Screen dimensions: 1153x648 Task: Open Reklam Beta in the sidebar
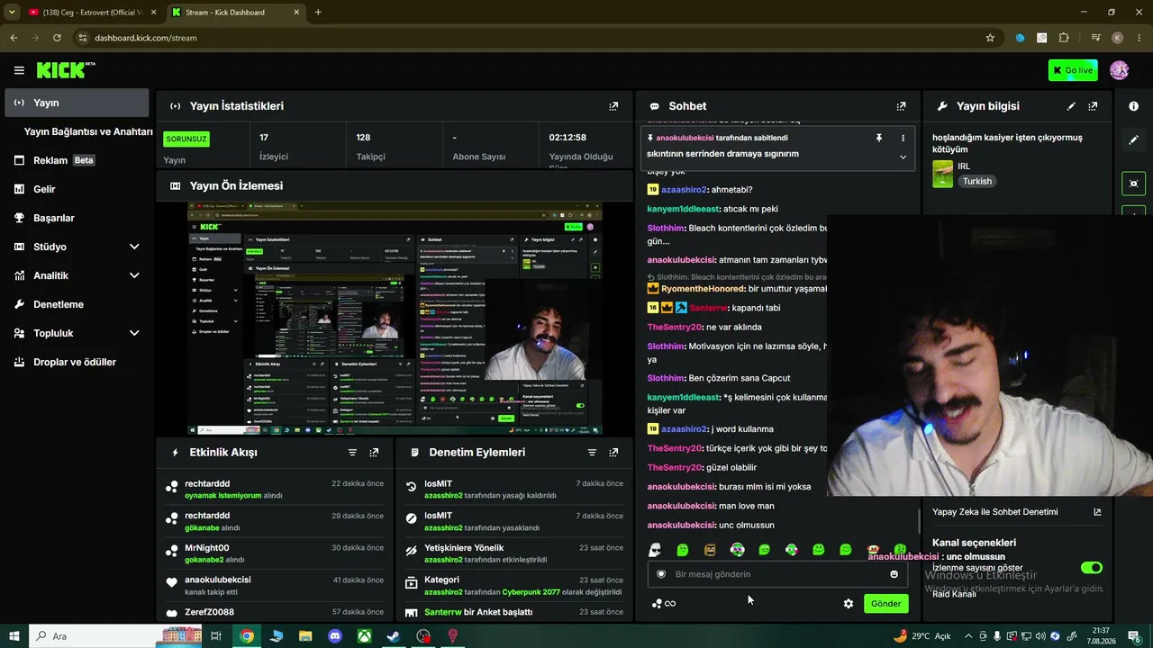click(x=77, y=160)
